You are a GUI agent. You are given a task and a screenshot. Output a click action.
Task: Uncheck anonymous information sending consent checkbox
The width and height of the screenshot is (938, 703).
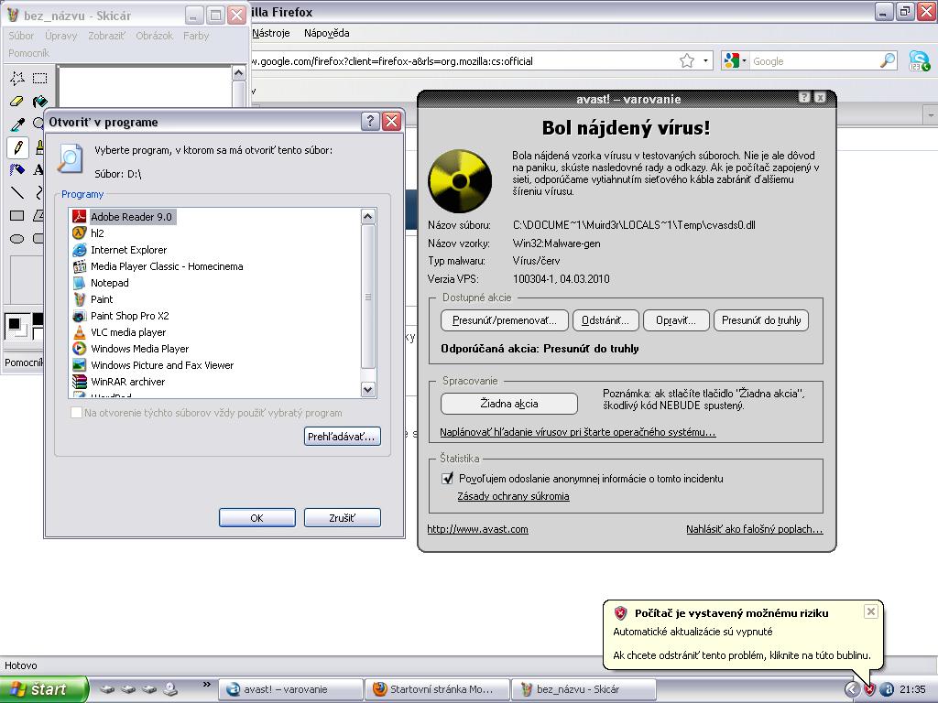coord(447,479)
